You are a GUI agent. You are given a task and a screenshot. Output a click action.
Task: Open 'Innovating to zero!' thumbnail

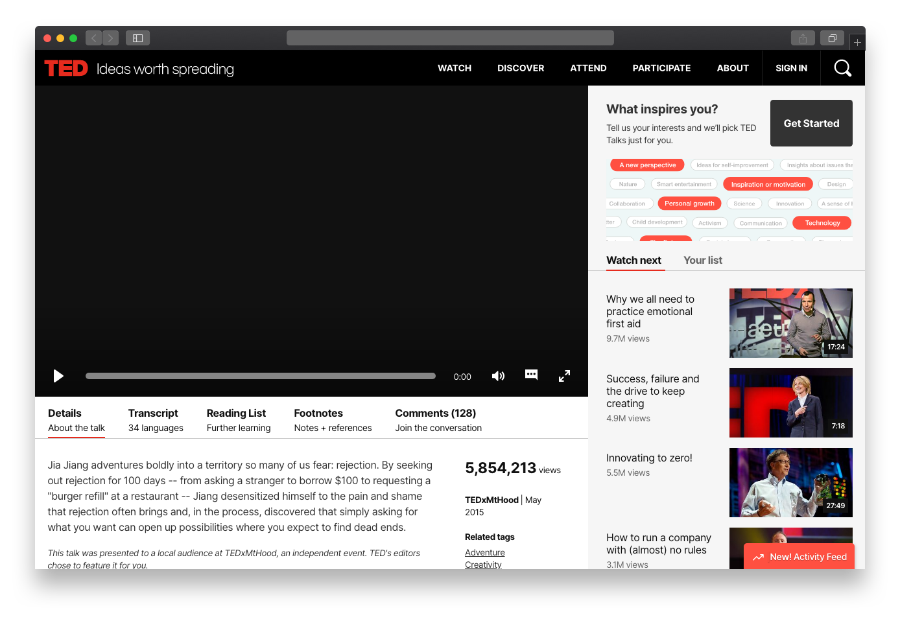[790, 482]
